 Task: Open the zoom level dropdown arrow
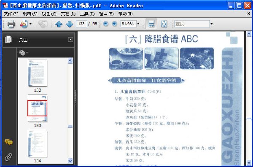click(x=138, y=24)
